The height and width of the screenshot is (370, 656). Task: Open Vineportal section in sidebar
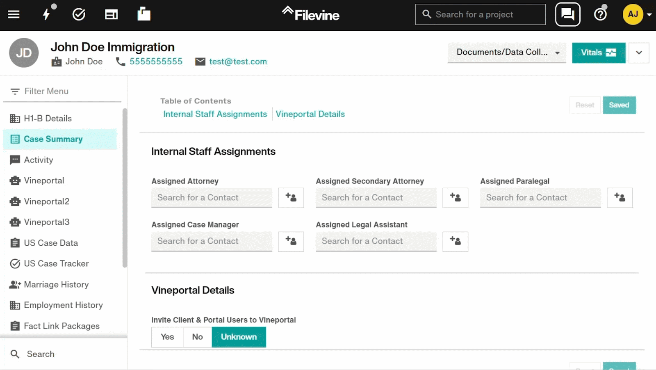(60, 180)
